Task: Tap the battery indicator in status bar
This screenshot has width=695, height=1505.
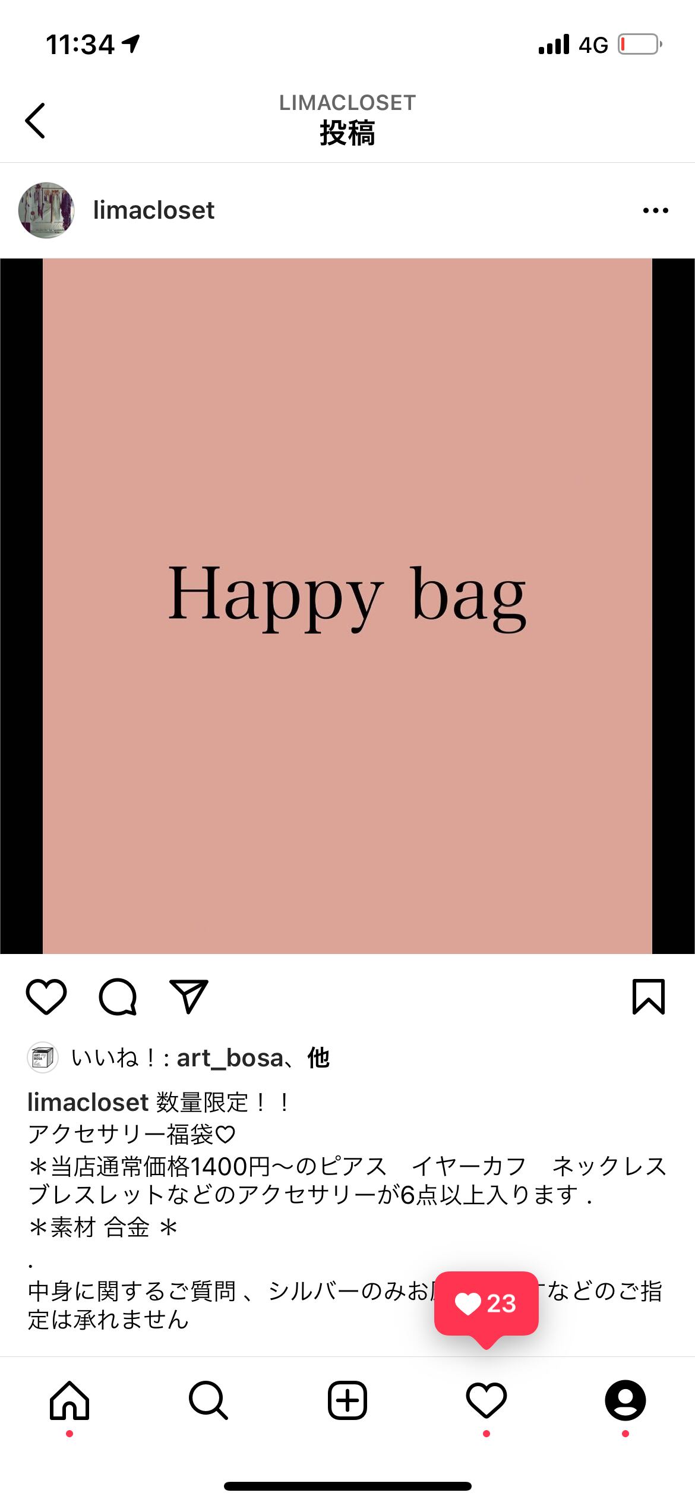Action: [x=640, y=45]
